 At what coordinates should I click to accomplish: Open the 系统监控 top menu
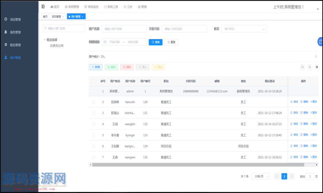(x=91, y=7)
